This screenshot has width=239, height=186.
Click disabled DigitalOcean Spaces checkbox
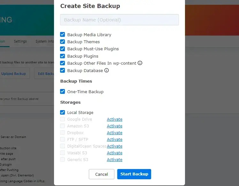coord(63,146)
